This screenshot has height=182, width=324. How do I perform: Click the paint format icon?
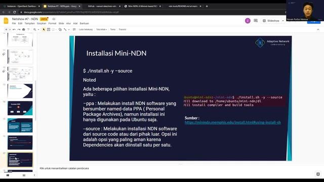(x=28, y=29)
